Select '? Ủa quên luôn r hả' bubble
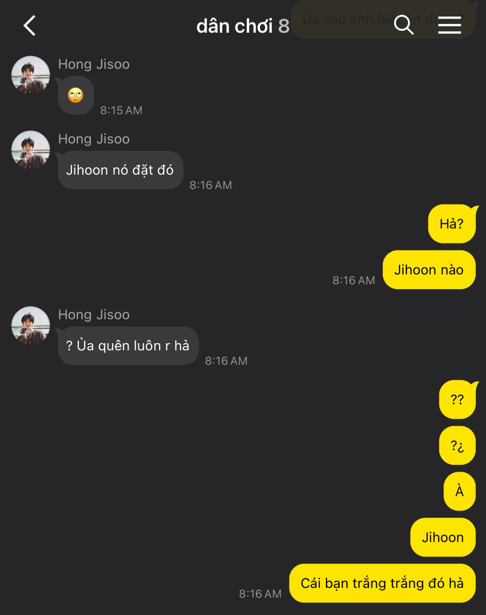The height and width of the screenshot is (615, 486). 128,346
